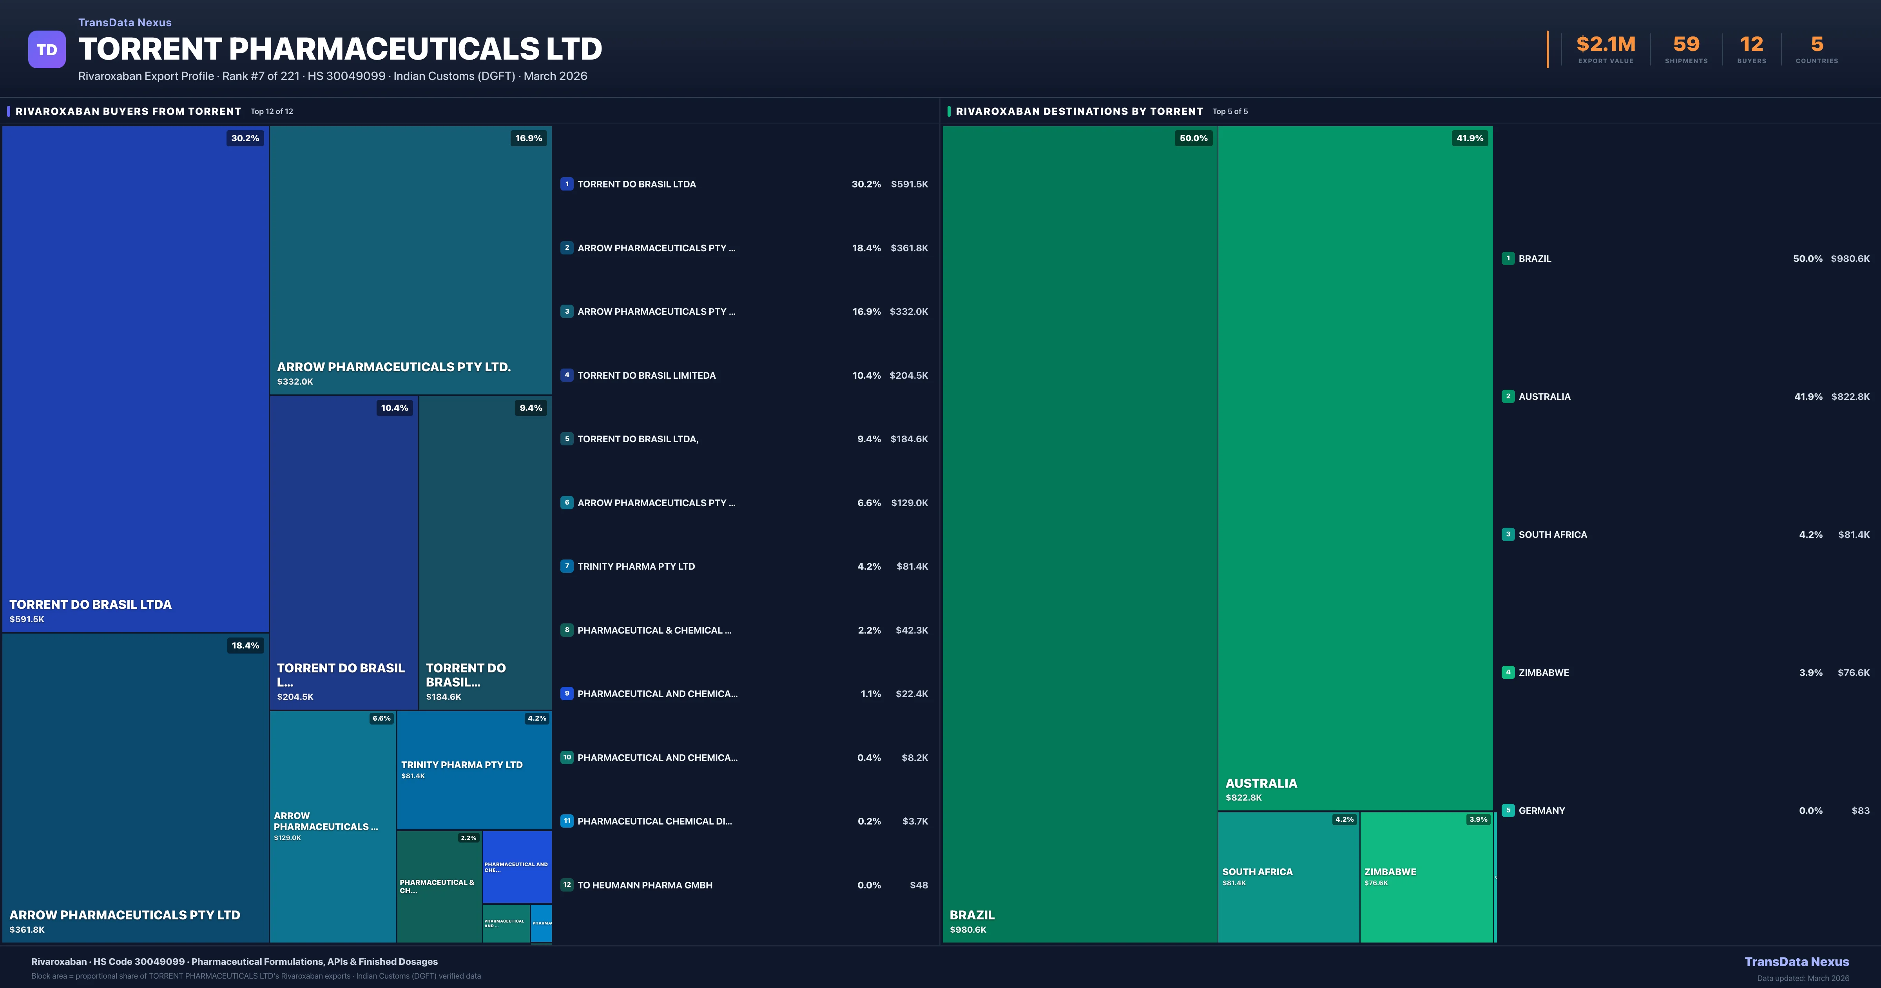Click rank badge 4 beside Zimbabwe
Image resolution: width=1881 pixels, height=988 pixels.
click(1508, 672)
